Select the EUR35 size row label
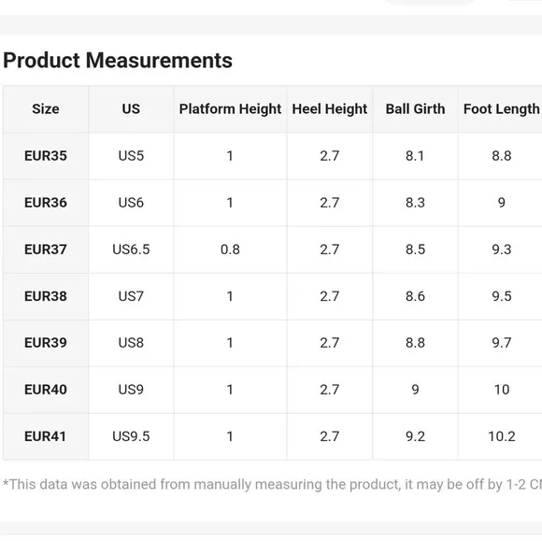Image resolution: width=542 pixels, height=541 pixels. click(x=46, y=155)
